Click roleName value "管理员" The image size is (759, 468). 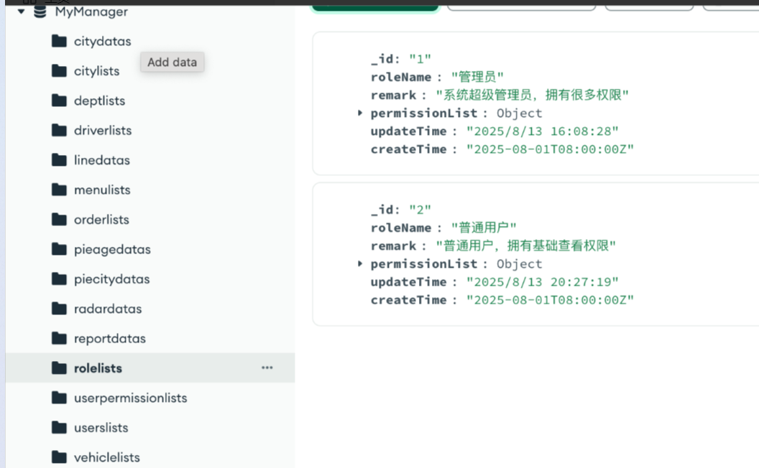point(477,77)
